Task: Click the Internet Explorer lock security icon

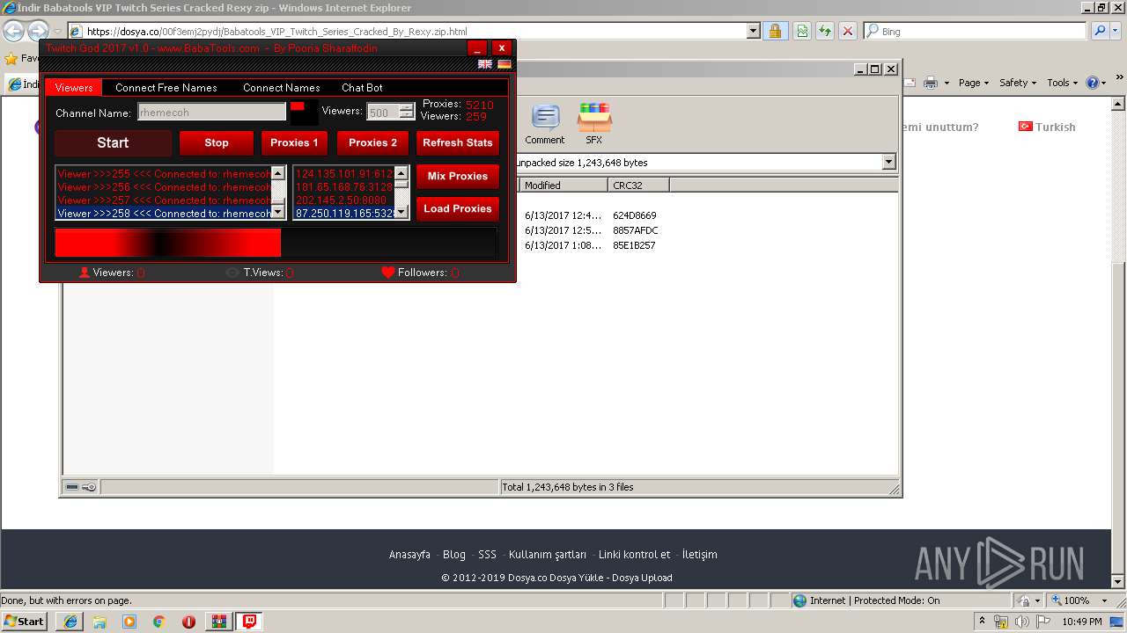Action: click(775, 31)
